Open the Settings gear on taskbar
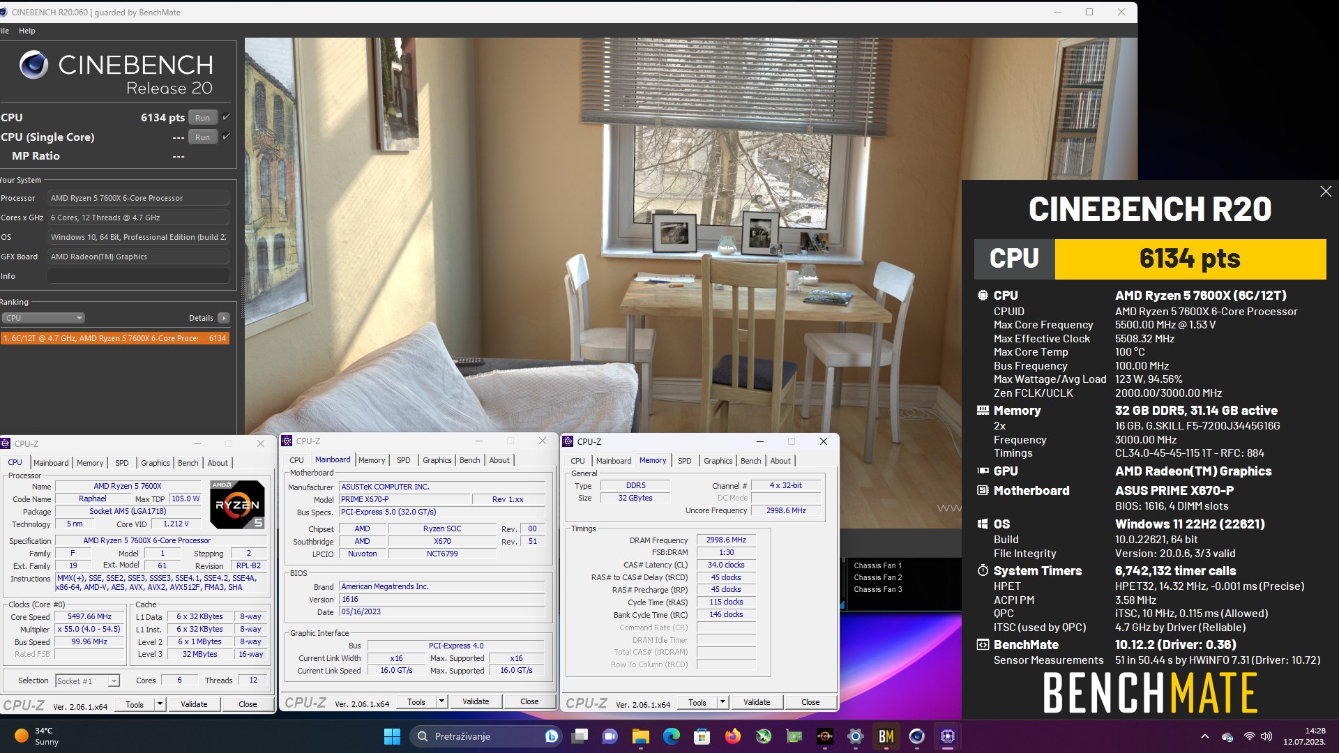 click(856, 736)
